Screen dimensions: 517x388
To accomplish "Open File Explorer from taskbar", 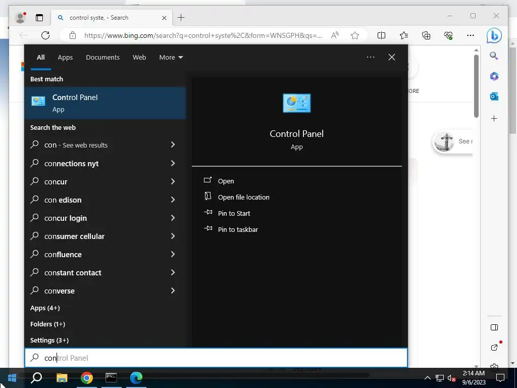I will (x=62, y=378).
